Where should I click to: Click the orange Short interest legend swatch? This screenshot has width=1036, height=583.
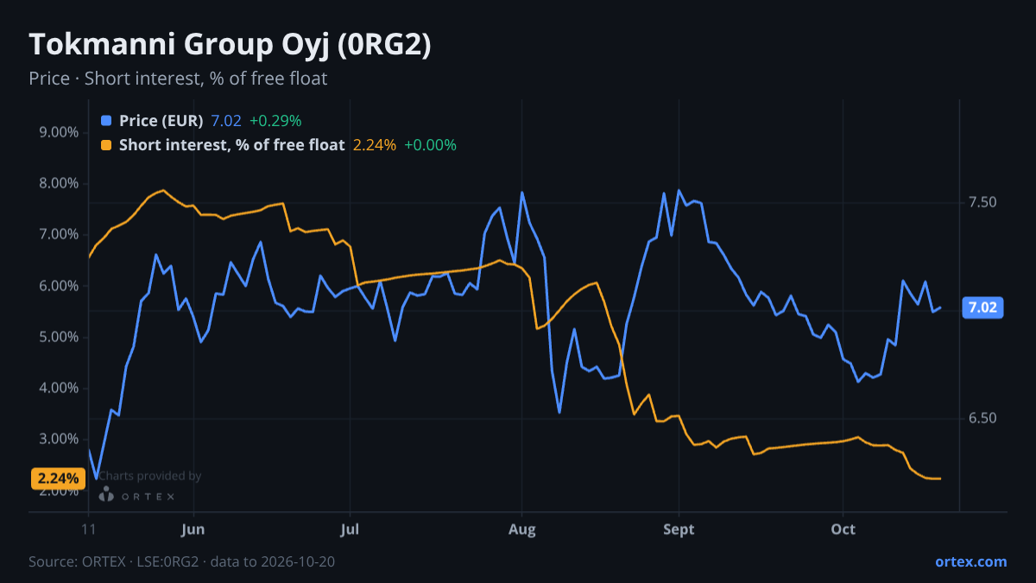point(106,145)
